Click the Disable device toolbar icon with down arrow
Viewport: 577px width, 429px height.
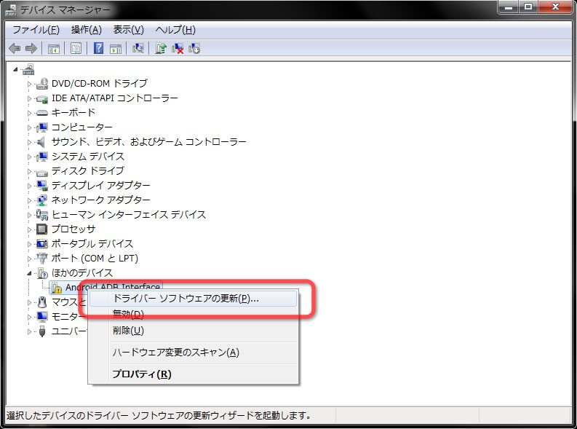click(x=194, y=48)
